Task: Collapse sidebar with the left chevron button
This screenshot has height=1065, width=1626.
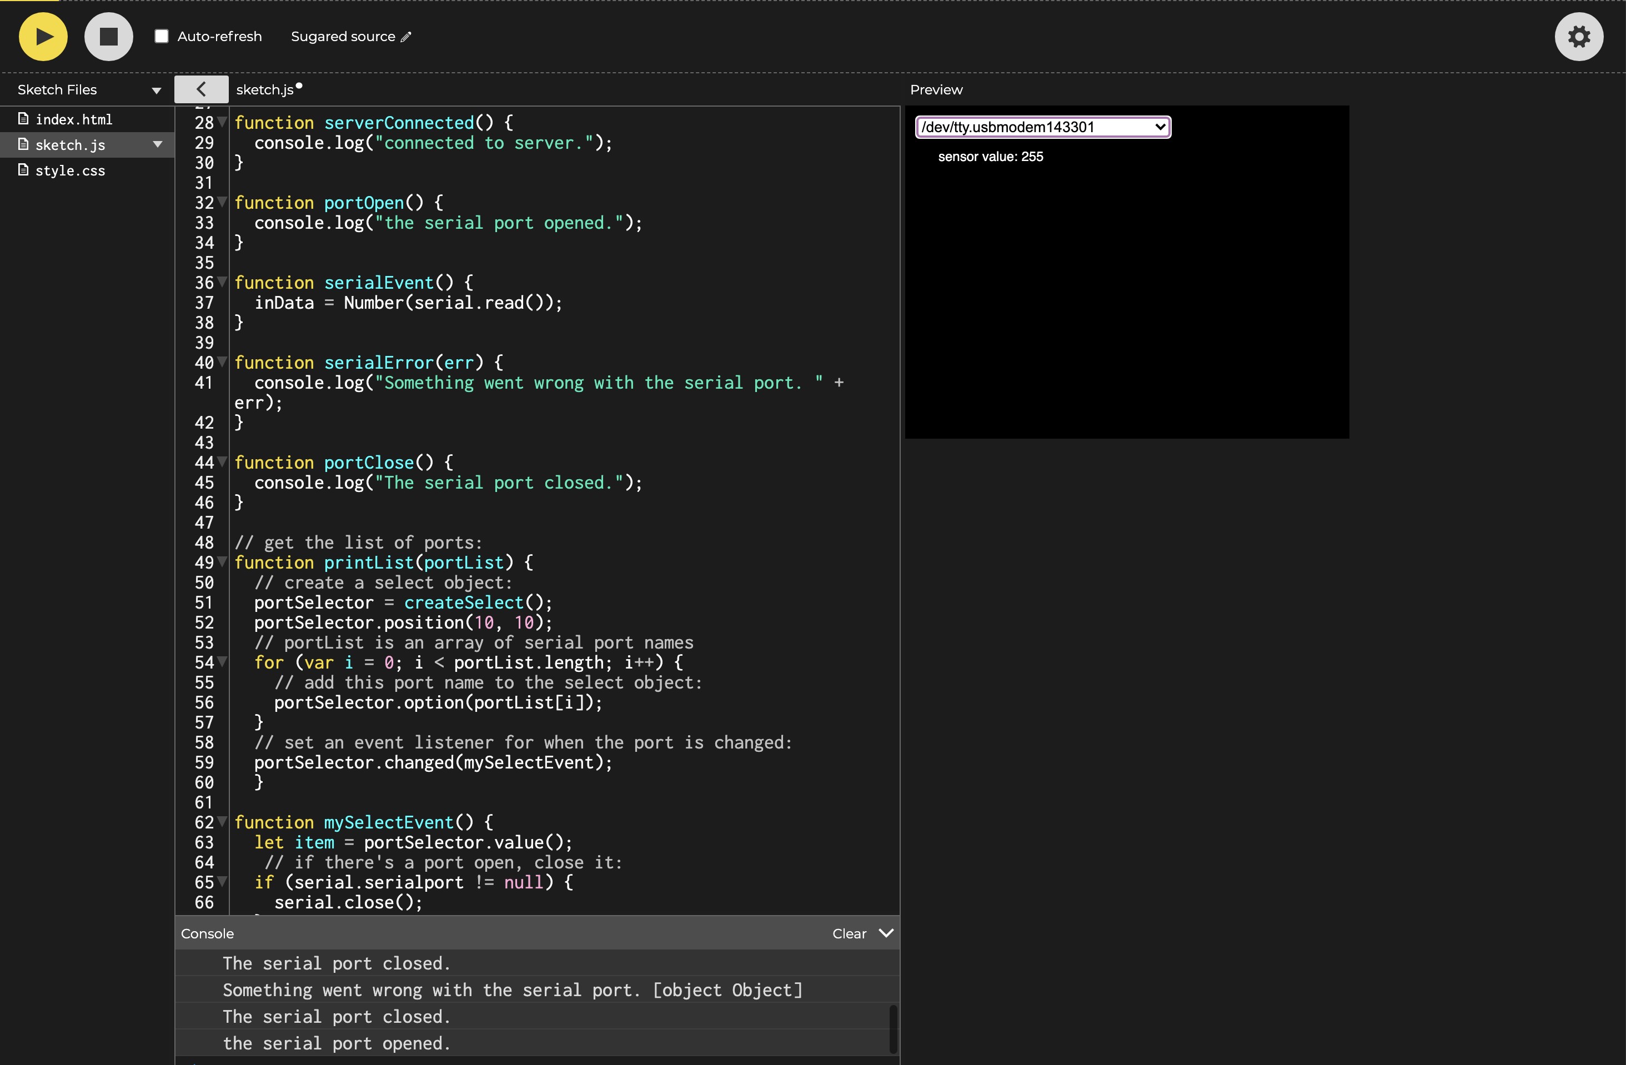Action: pos(201,89)
